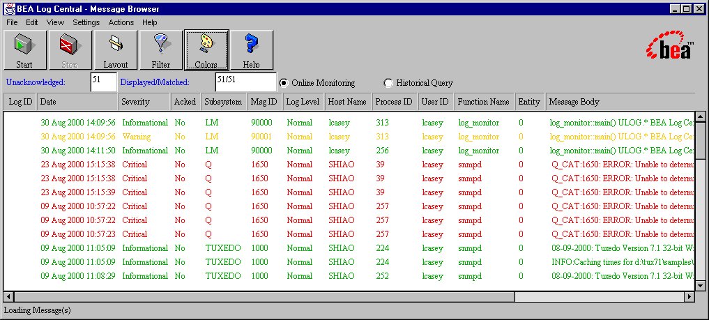Select the 23 Aug 2000 15:15:39 Critical row
The image size is (709, 320).
coord(349,192)
